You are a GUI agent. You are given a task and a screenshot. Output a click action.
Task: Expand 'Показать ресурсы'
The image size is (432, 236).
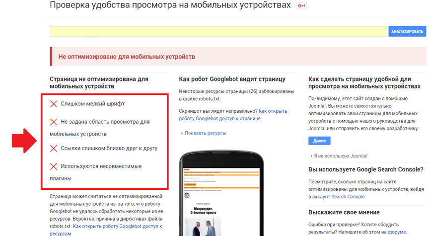[204, 133]
